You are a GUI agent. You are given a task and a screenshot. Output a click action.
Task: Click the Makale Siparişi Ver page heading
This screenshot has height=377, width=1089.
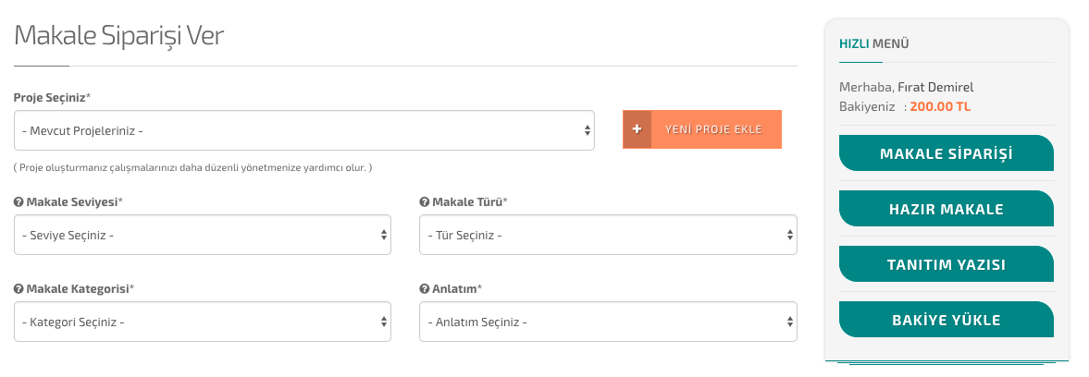119,36
